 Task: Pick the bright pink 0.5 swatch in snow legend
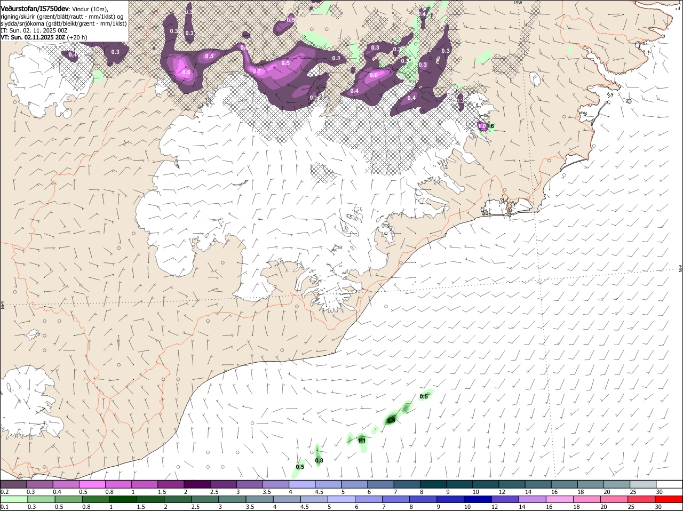92,484
